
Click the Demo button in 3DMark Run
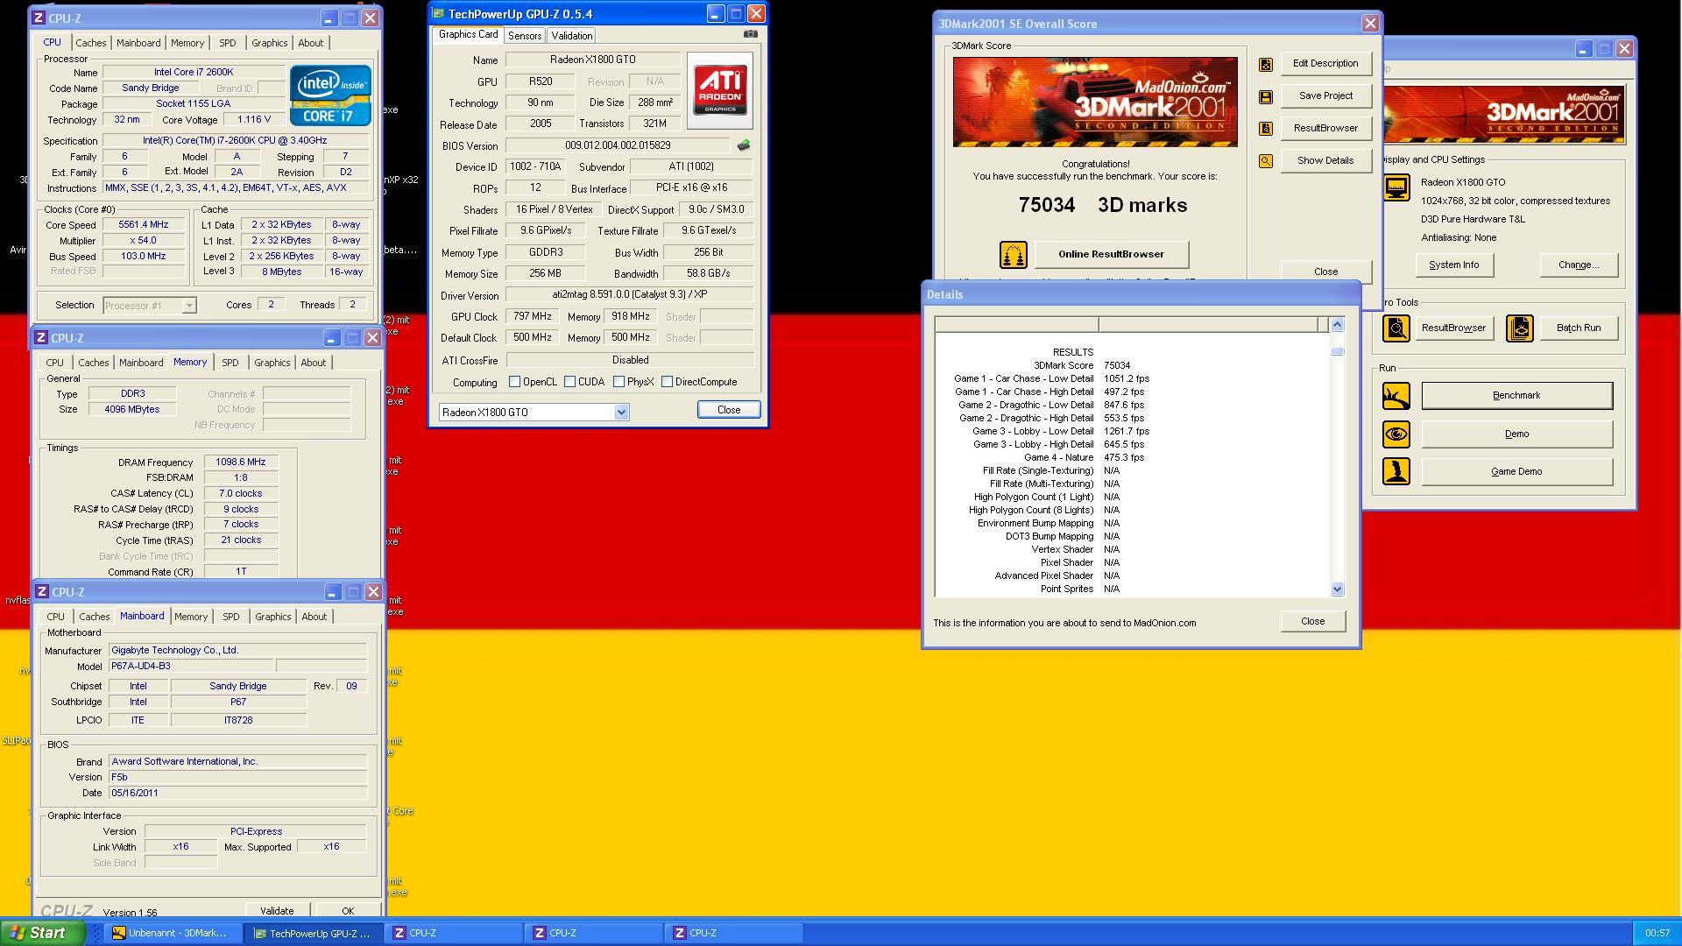[1516, 434]
